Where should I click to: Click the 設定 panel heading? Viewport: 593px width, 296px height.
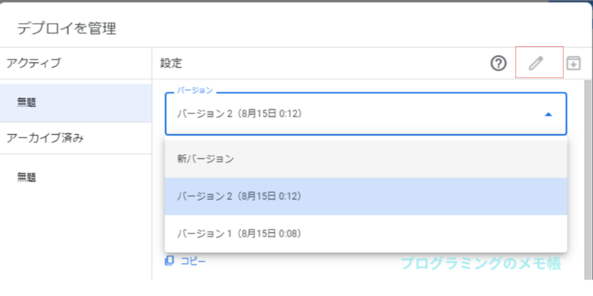point(171,63)
